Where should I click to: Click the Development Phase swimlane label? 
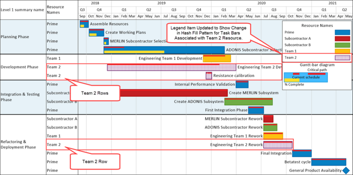pyautogui.click(x=19, y=67)
